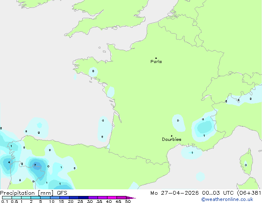
Task: Click the '25' legend scale label
Action: 80,201
